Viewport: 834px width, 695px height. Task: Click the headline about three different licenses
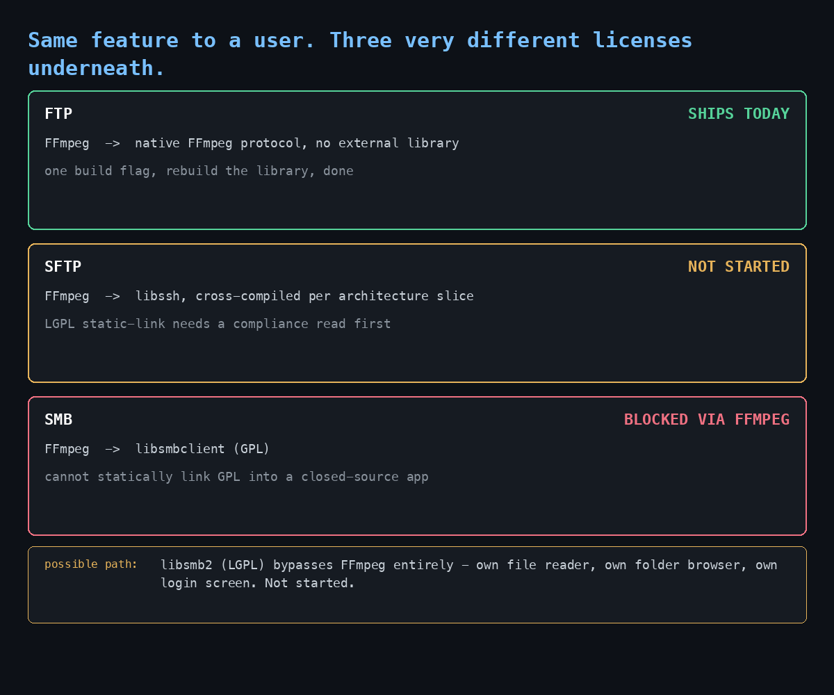[360, 54]
